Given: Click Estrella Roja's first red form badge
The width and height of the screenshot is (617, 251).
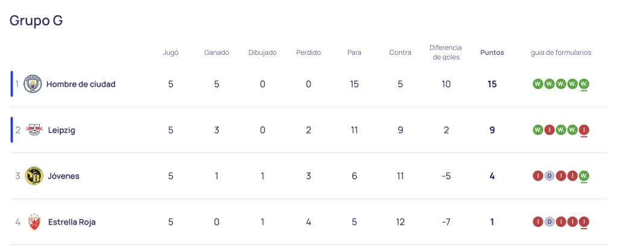Looking at the screenshot, I should (537, 221).
